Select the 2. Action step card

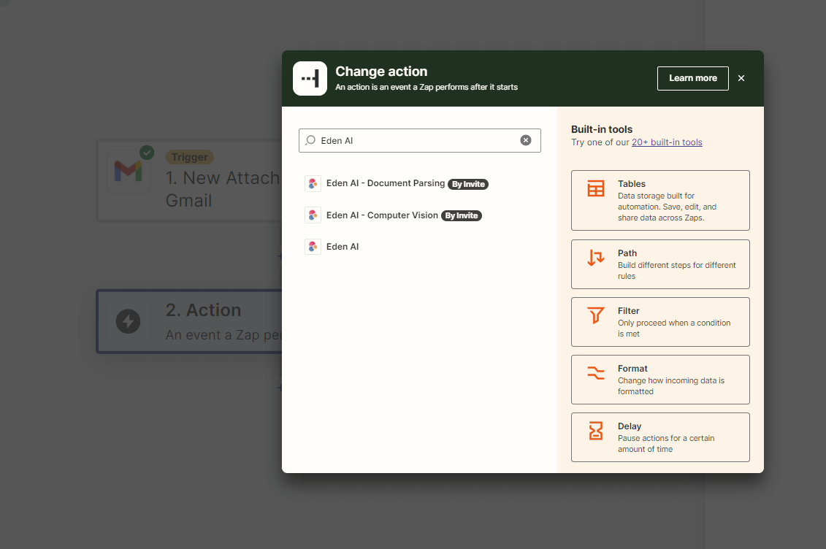190,321
